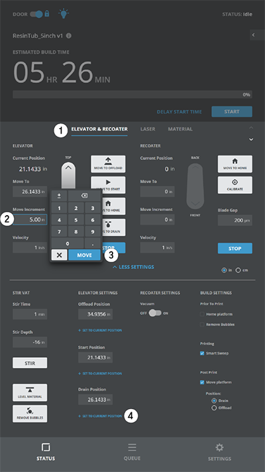This screenshot has height=472, width=265.
Task: Collapse panel with Less Settings
Action: (133, 267)
